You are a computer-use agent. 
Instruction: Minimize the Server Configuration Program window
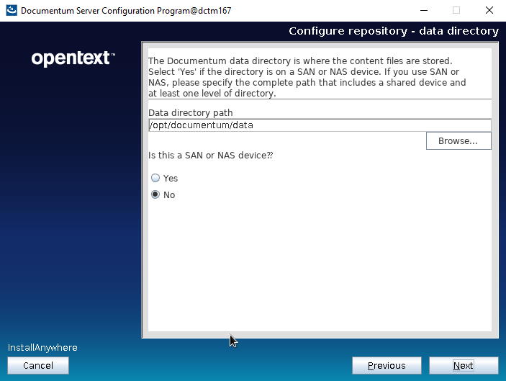422,11
